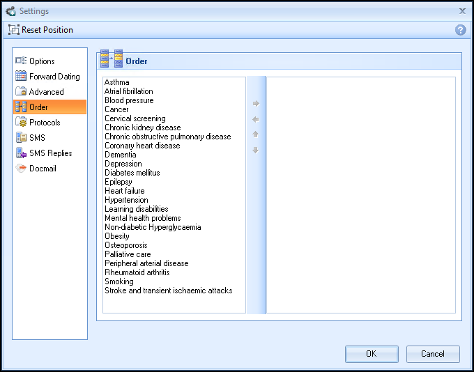Click the Forward Dating calendar icon

[21, 77]
